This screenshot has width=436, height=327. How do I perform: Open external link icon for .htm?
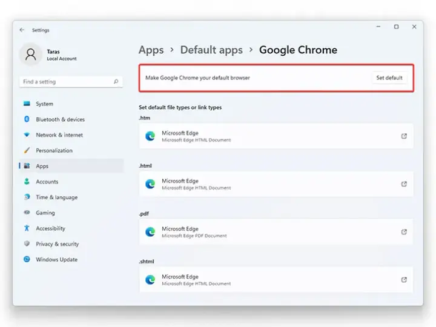[x=404, y=136]
